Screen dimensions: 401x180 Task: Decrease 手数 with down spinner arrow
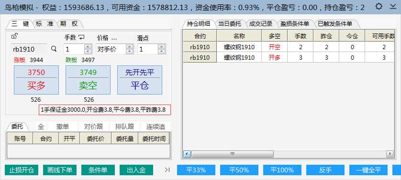click(88, 51)
